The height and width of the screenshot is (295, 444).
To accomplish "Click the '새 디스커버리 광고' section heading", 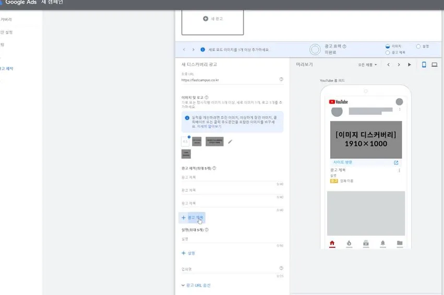I will click(199, 65).
